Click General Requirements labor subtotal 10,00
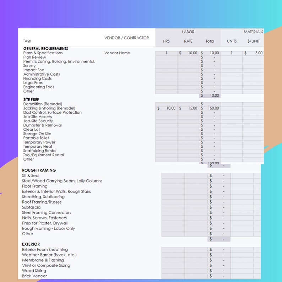Image resolution: width=282 pixels, height=282 pixels. [x=210, y=96]
